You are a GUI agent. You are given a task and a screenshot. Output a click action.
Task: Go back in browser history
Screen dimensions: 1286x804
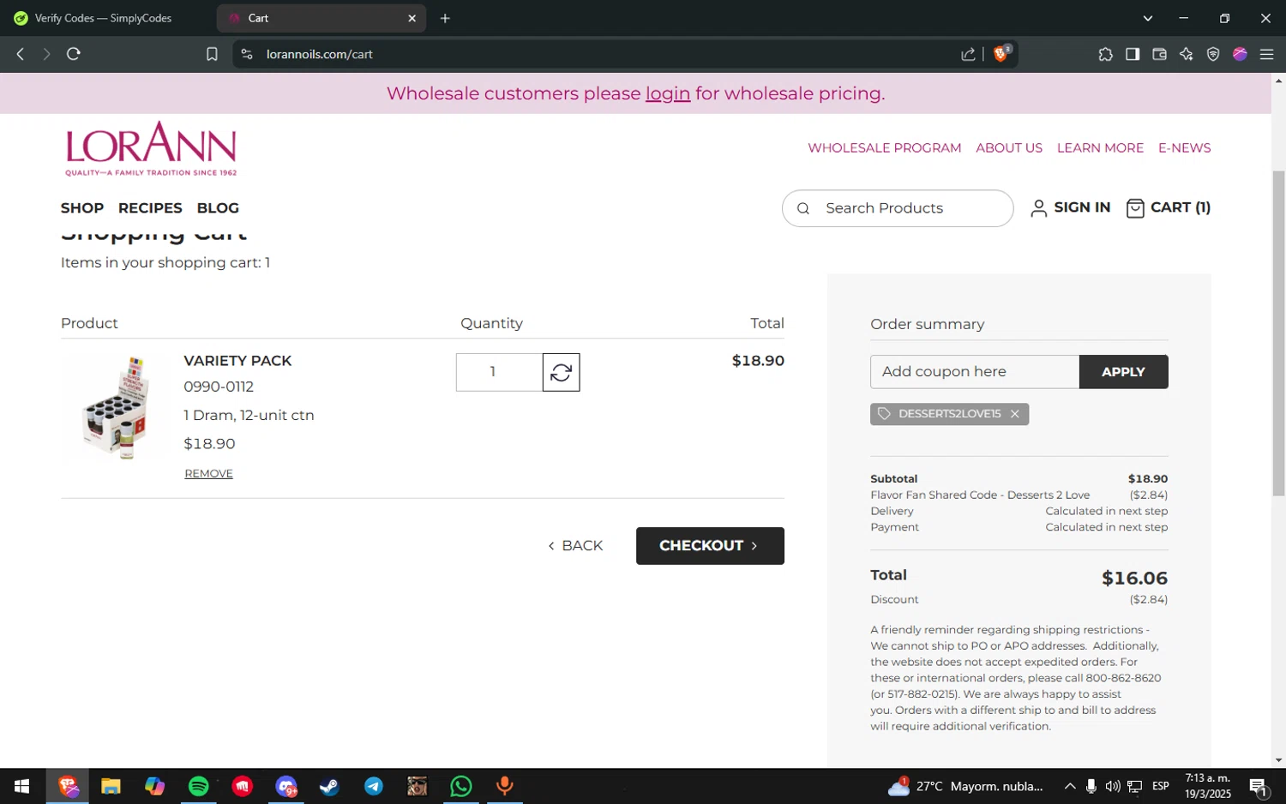(x=21, y=54)
